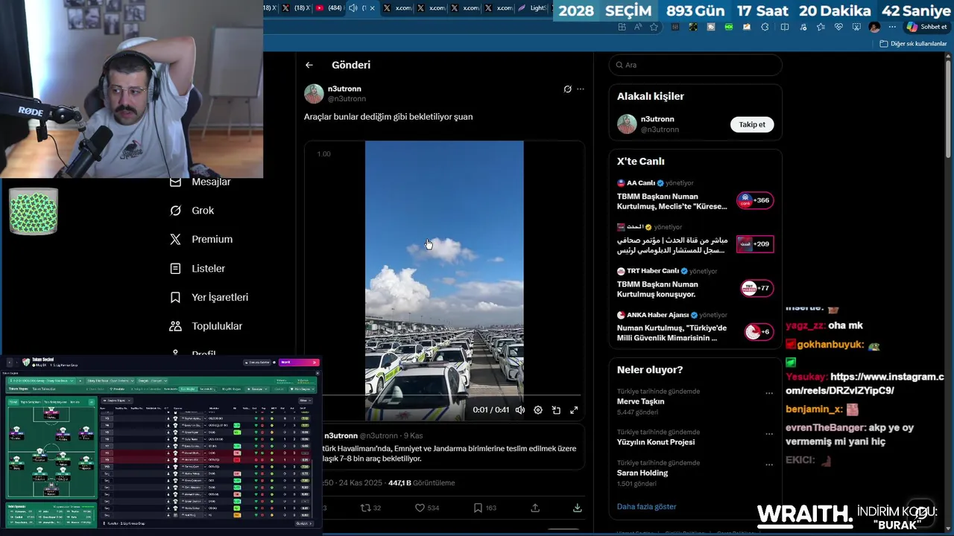Open browser essentials heart icon
The image size is (954, 536).
pyautogui.click(x=838, y=27)
